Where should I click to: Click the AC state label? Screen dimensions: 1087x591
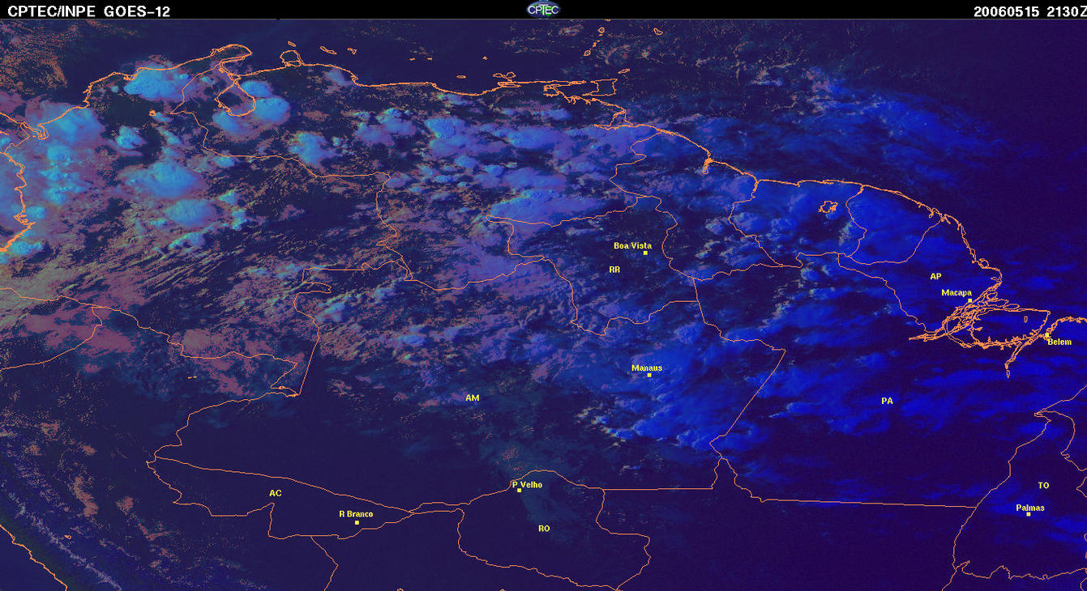coord(276,493)
